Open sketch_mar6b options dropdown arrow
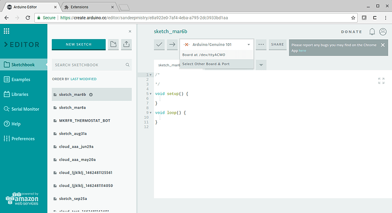392x213 pixels. pos(91,94)
